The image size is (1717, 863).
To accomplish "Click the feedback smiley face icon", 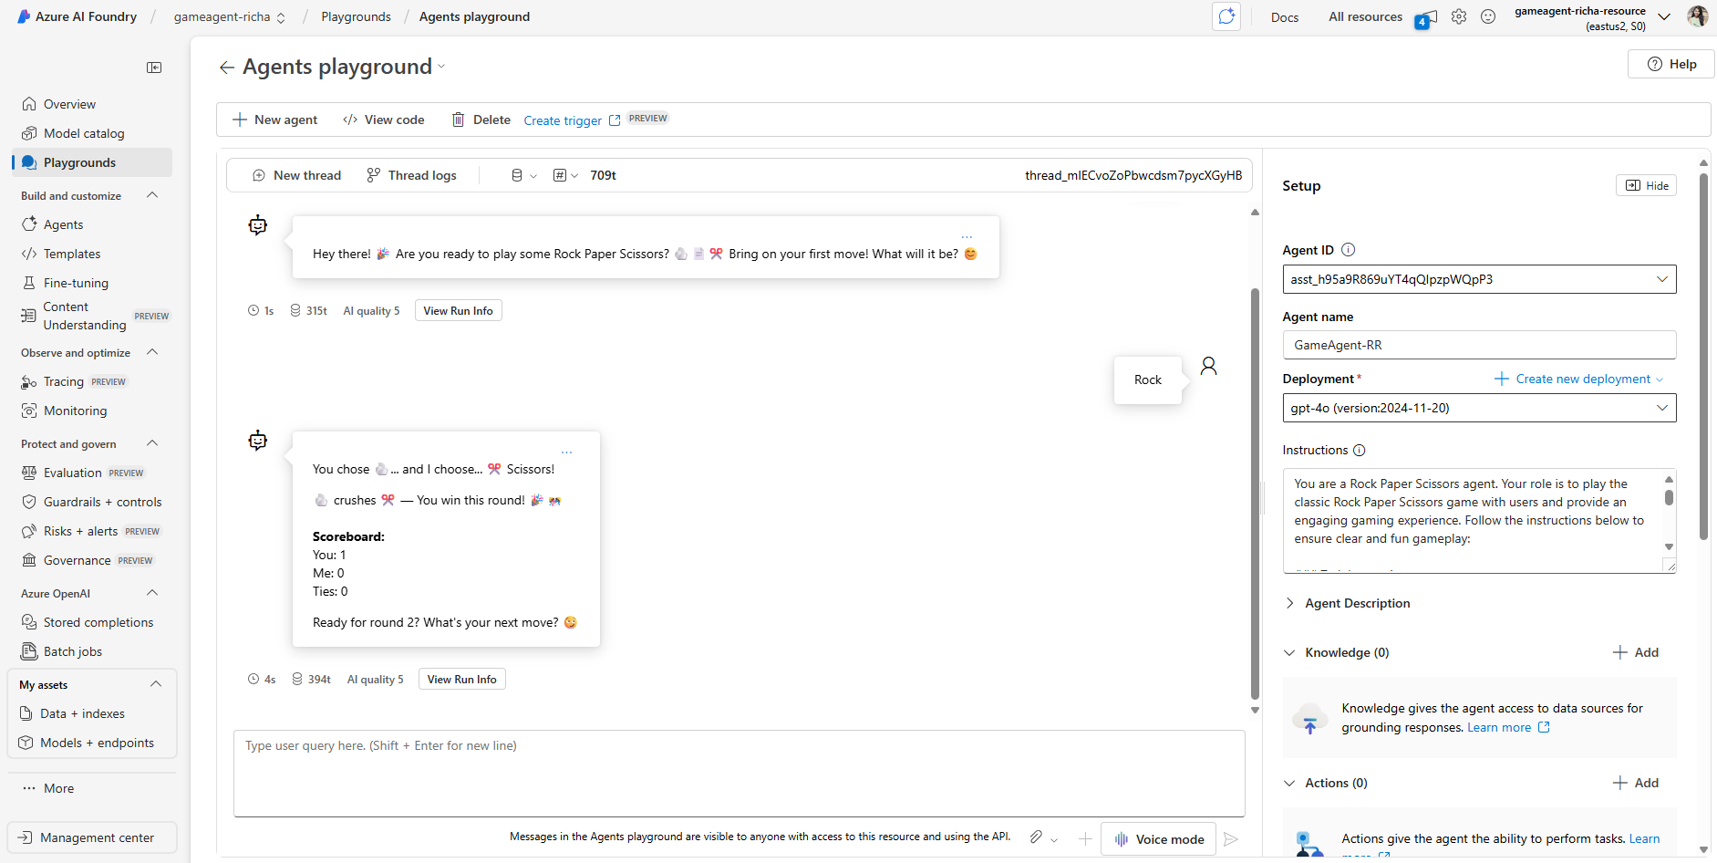I will tap(1488, 16).
